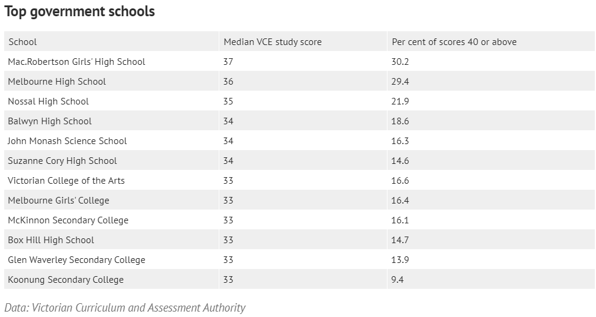596x317 pixels.
Task: Click Victorian College of the Arts
Action: [x=66, y=180]
